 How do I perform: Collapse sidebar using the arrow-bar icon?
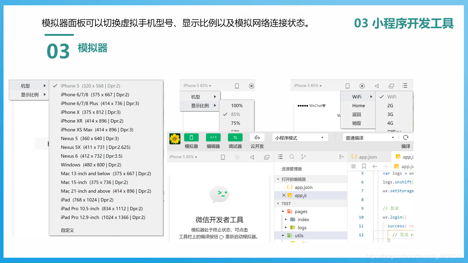pyautogui.click(x=341, y=157)
